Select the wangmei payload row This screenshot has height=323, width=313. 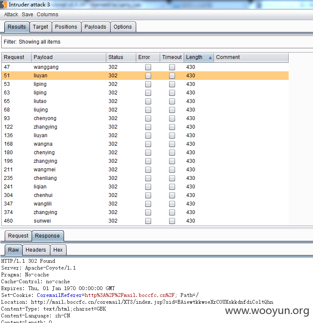point(145,170)
